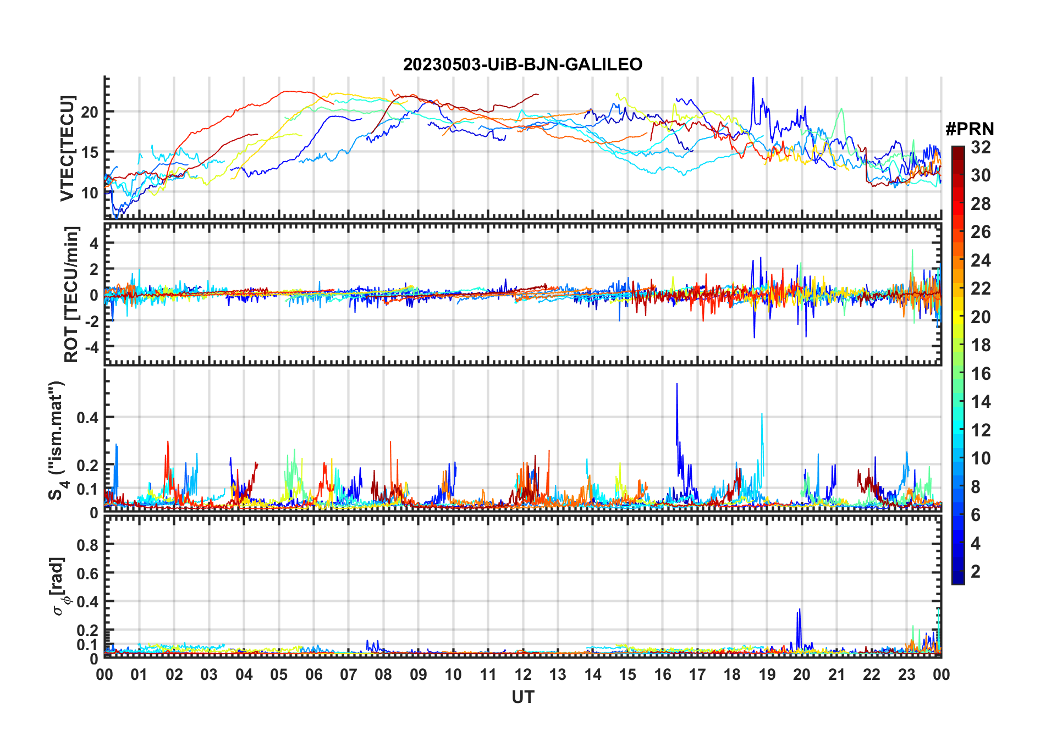The image size is (1046, 731).
Task: Click PRN colorbar label 32
Action: 981,147
